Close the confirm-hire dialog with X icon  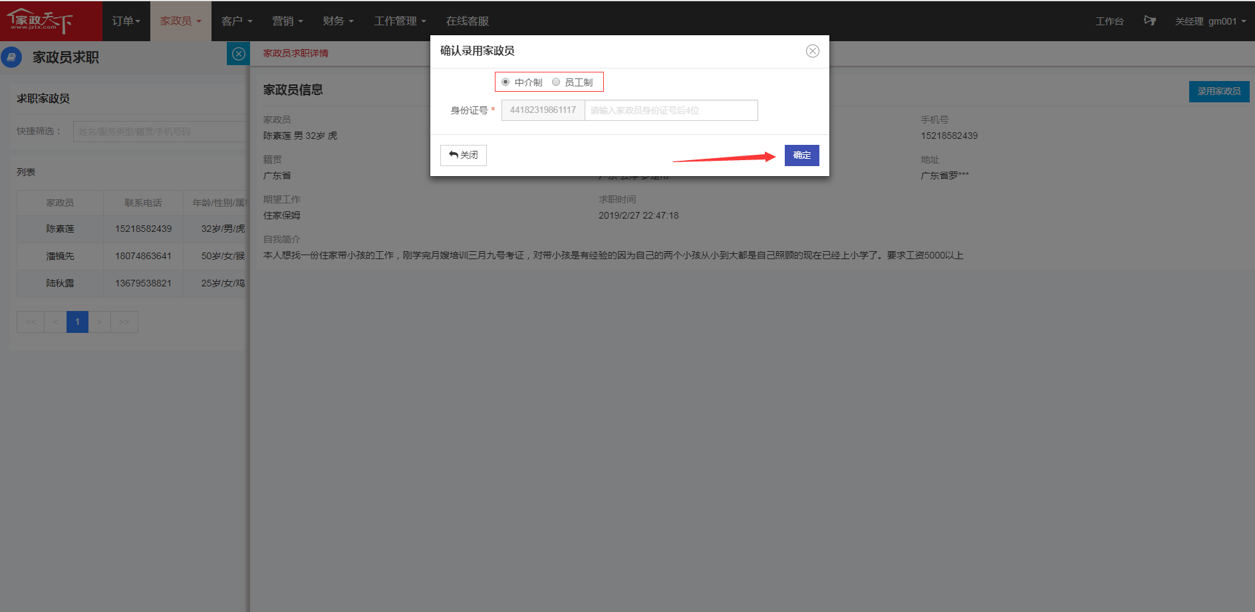pyautogui.click(x=812, y=51)
